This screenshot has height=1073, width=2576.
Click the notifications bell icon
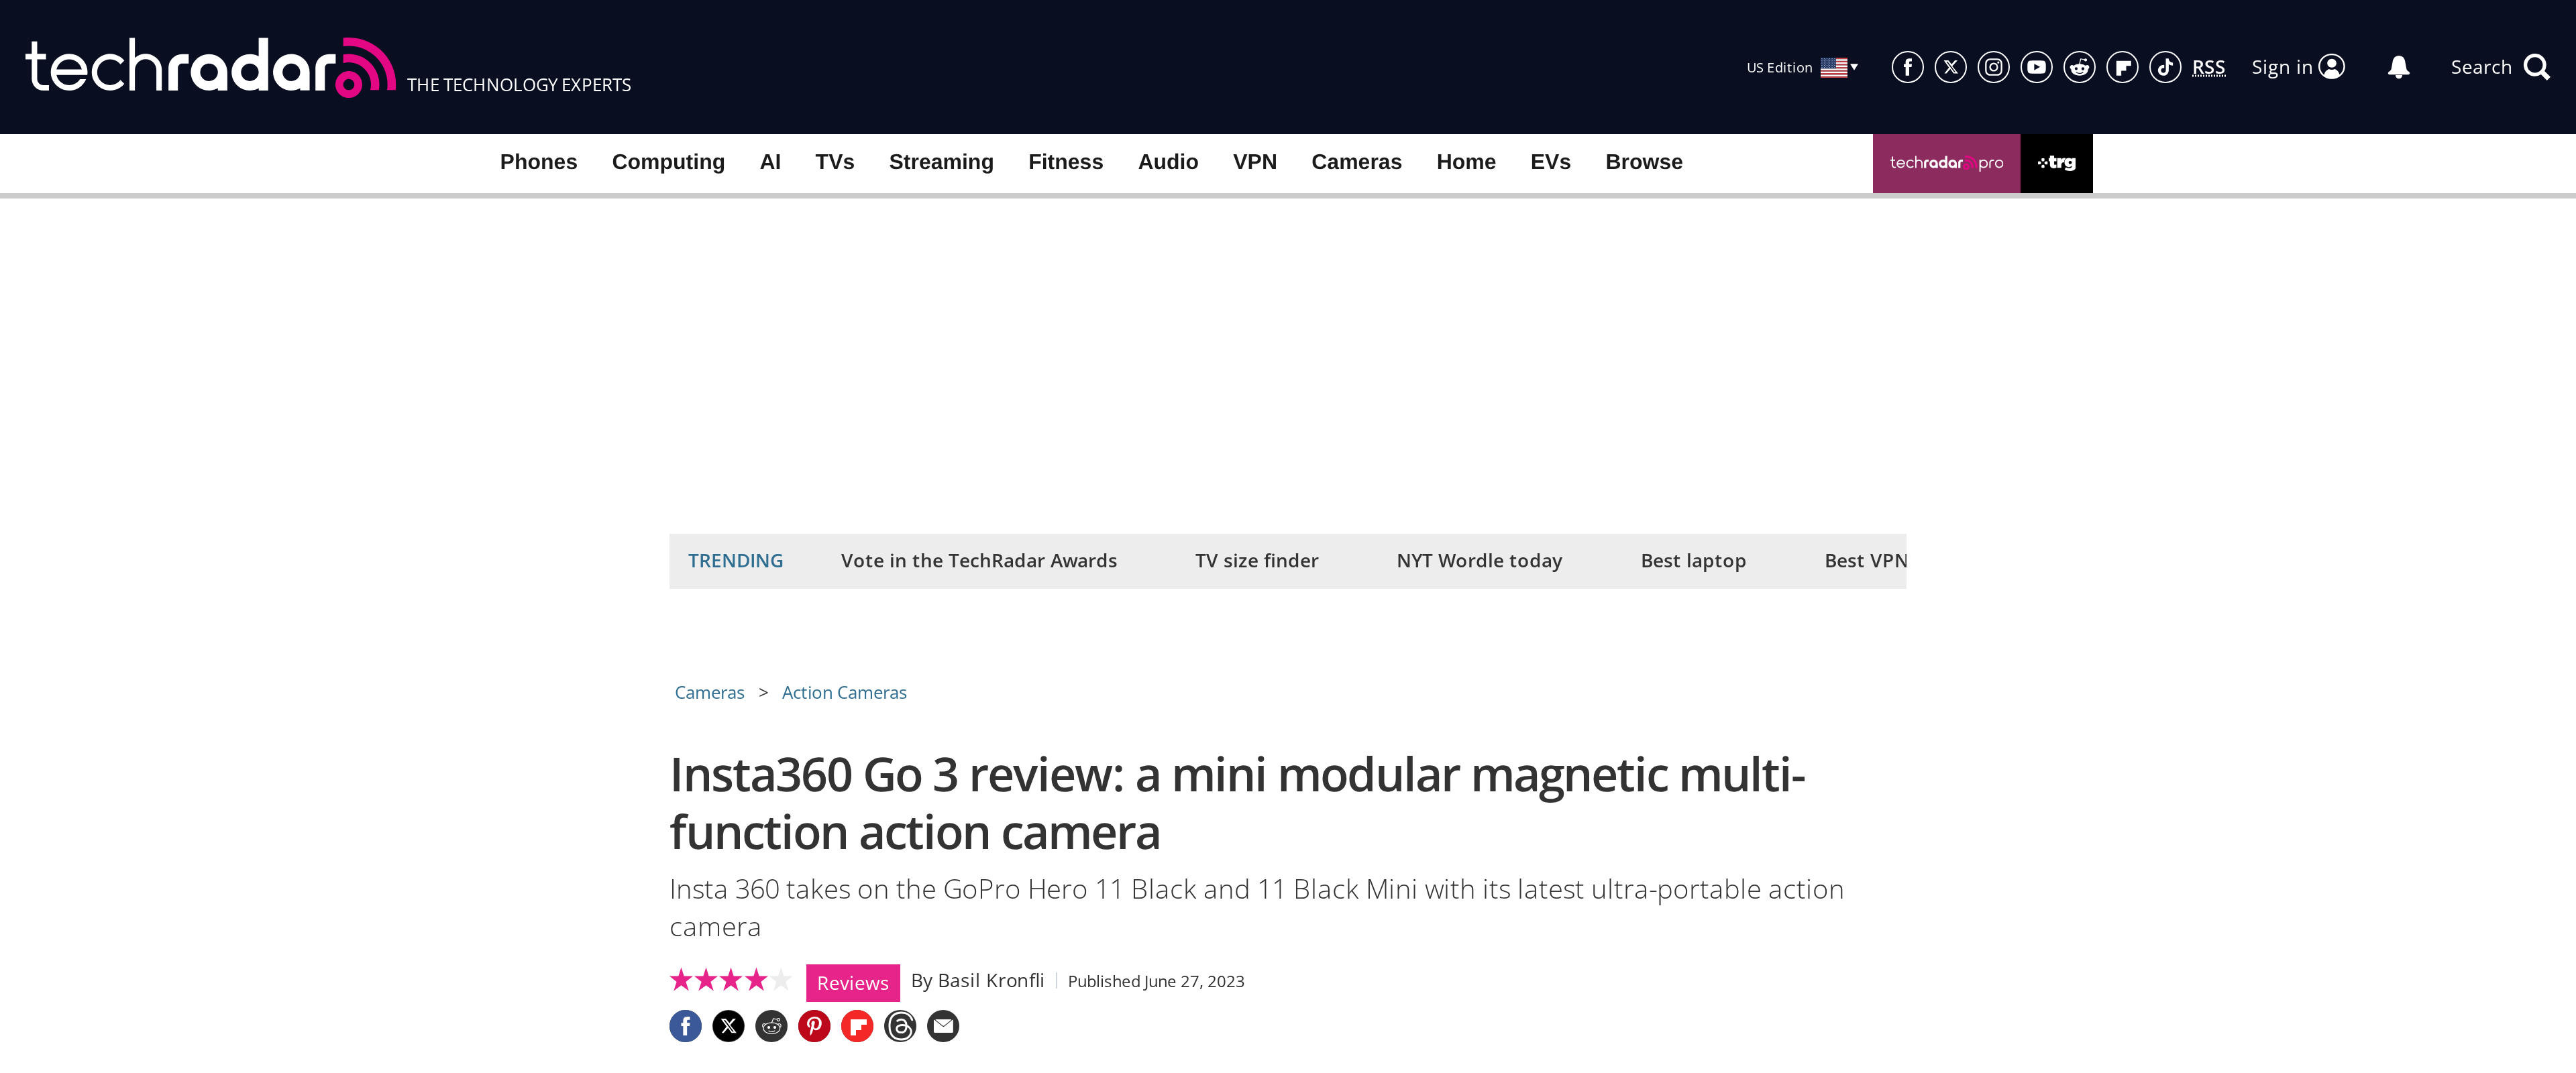click(2398, 67)
